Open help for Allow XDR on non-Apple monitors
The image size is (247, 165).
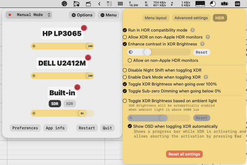208,37
